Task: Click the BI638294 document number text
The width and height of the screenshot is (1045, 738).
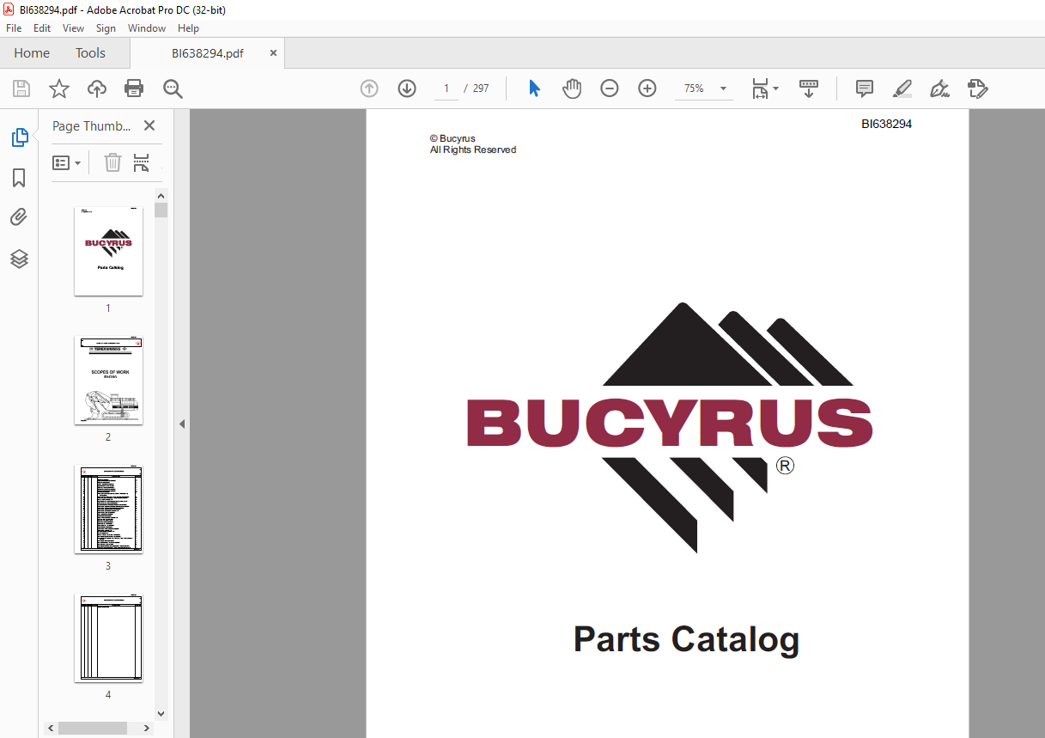Action: click(887, 124)
